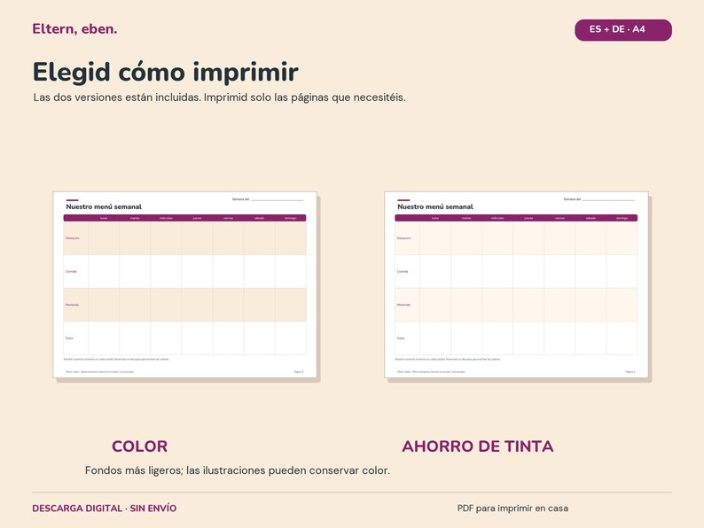704x528 pixels.
Task: Click the 'Merienda' row label in color preview
Action: pos(72,305)
